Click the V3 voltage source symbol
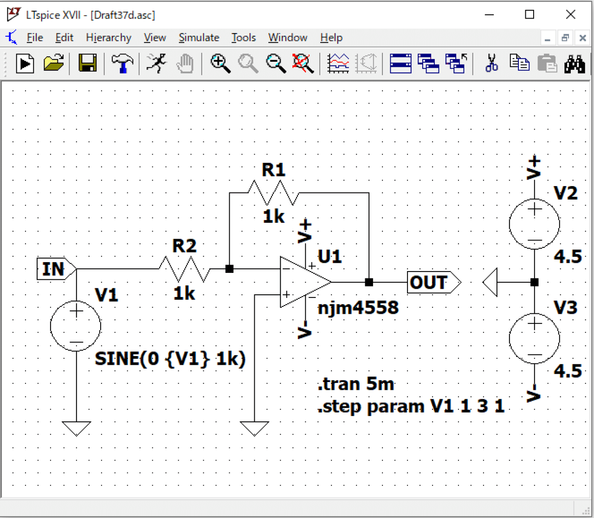594x518 pixels. tap(534, 338)
